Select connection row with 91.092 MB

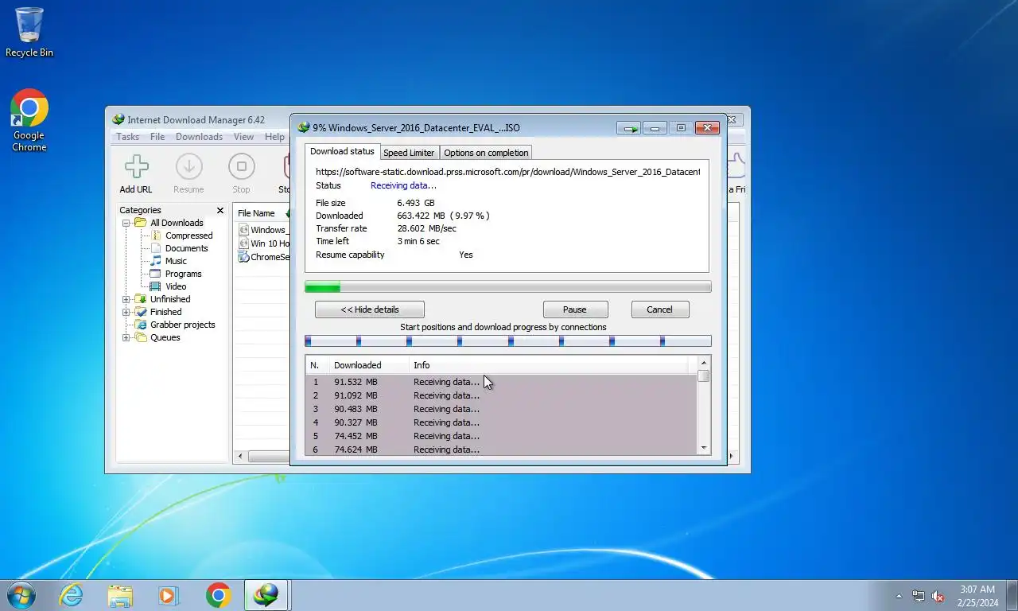point(501,395)
